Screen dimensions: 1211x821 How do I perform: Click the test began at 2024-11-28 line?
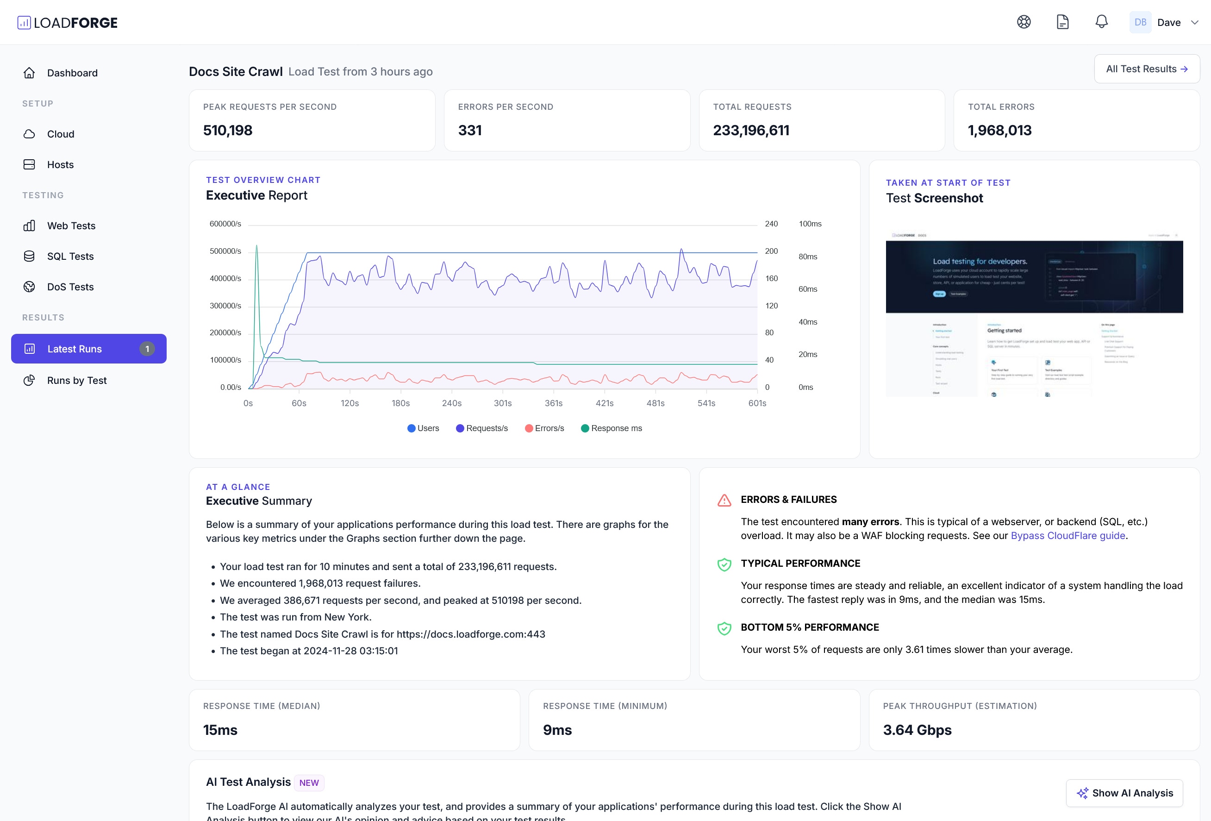point(308,651)
